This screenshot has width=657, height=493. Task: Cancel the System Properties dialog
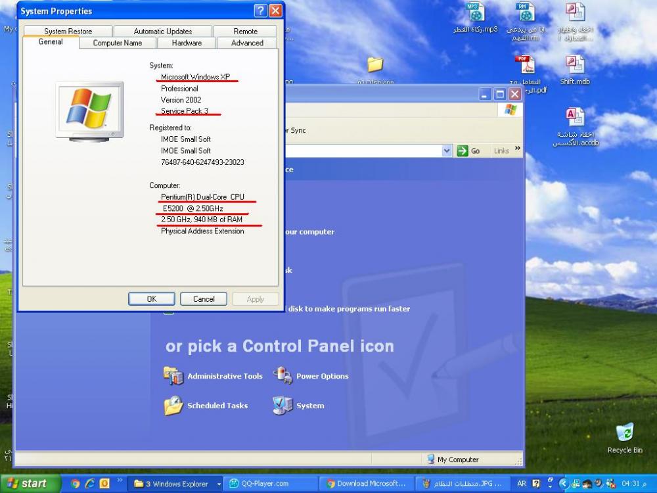tap(204, 299)
